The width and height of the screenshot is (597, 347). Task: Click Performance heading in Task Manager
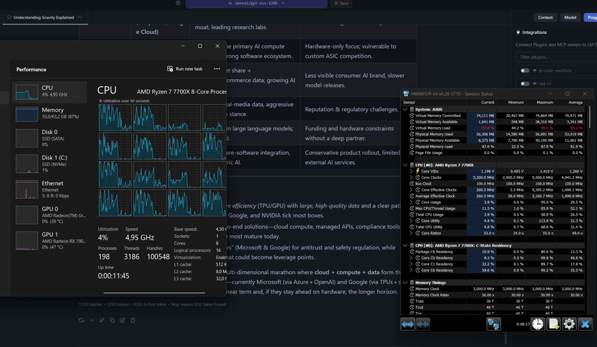click(x=31, y=69)
